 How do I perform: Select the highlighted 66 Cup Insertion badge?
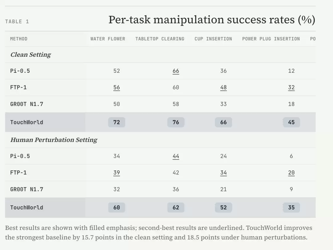pos(224,122)
